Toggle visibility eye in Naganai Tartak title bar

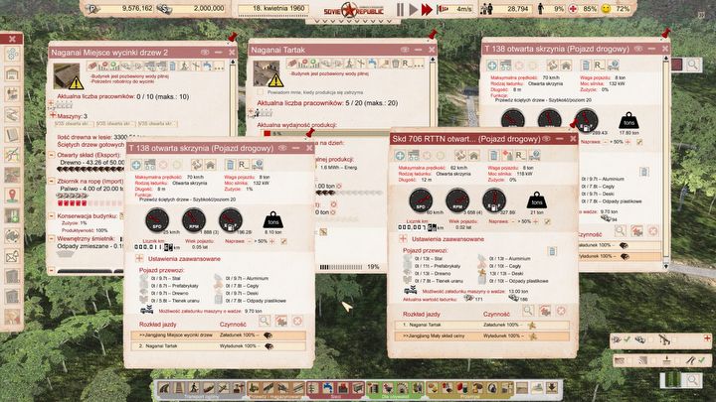(405, 50)
